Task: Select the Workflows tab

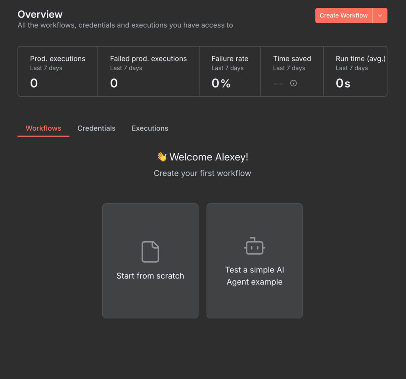Action: click(43, 128)
